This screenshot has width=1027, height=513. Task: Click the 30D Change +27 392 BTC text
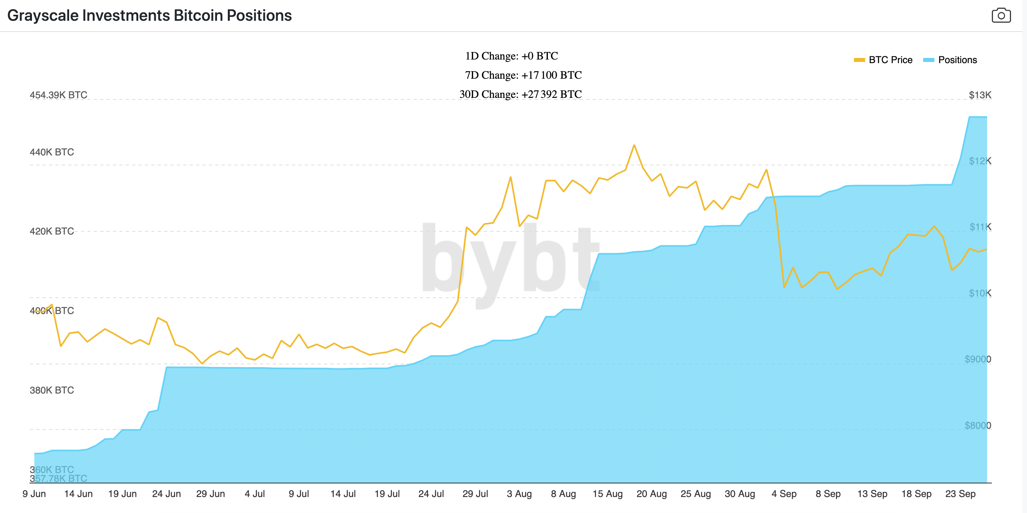(520, 94)
